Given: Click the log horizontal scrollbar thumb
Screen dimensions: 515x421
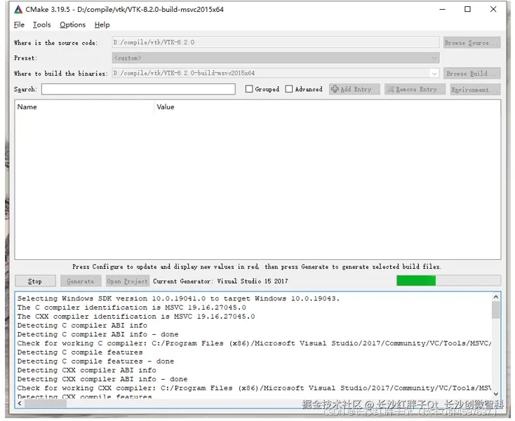Looking at the screenshot, I should [x=46, y=403].
